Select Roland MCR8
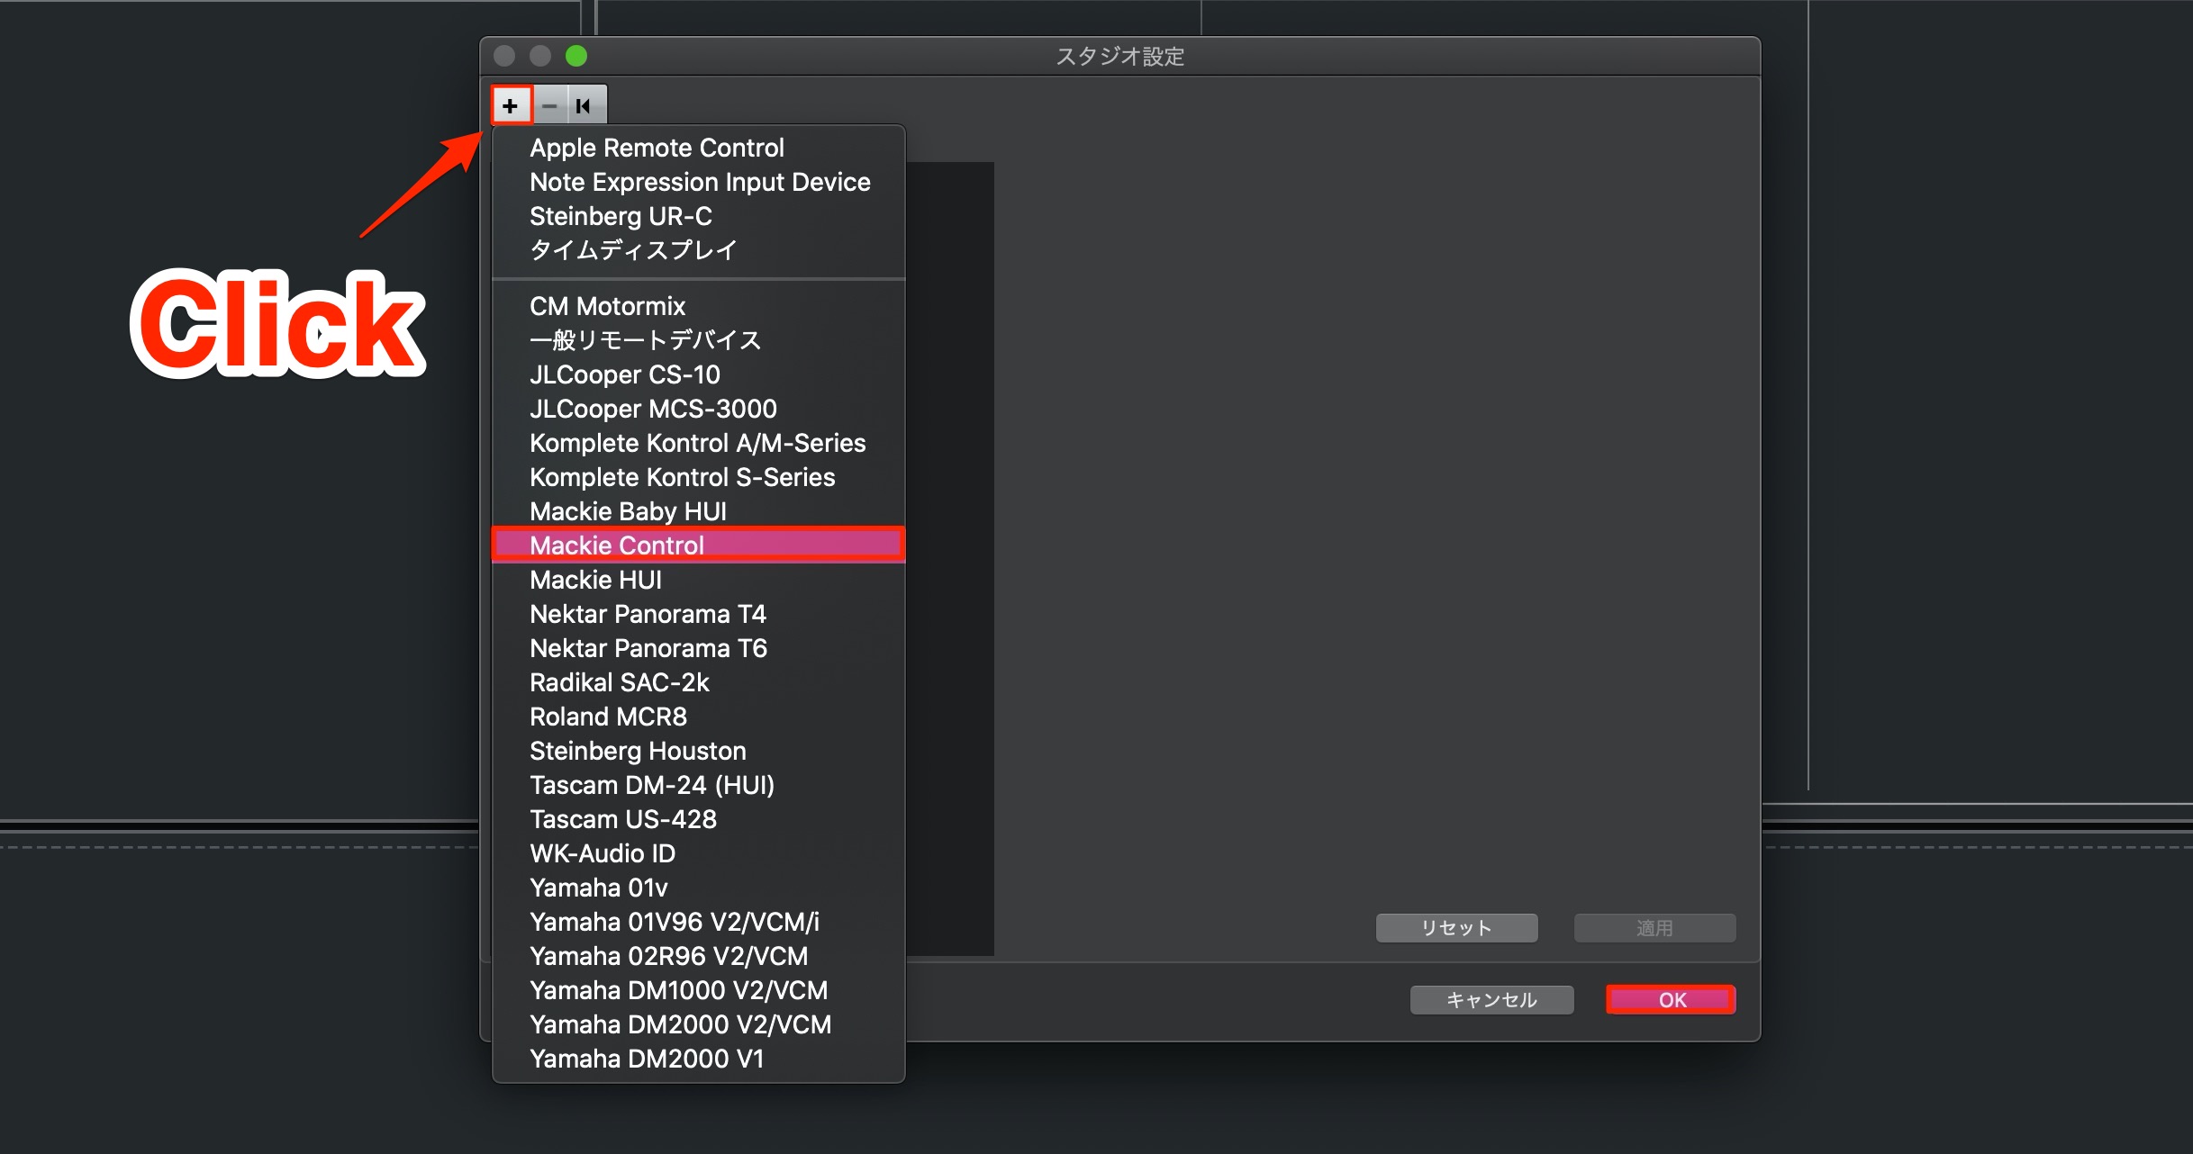Image resolution: width=2193 pixels, height=1154 pixels. (698, 717)
